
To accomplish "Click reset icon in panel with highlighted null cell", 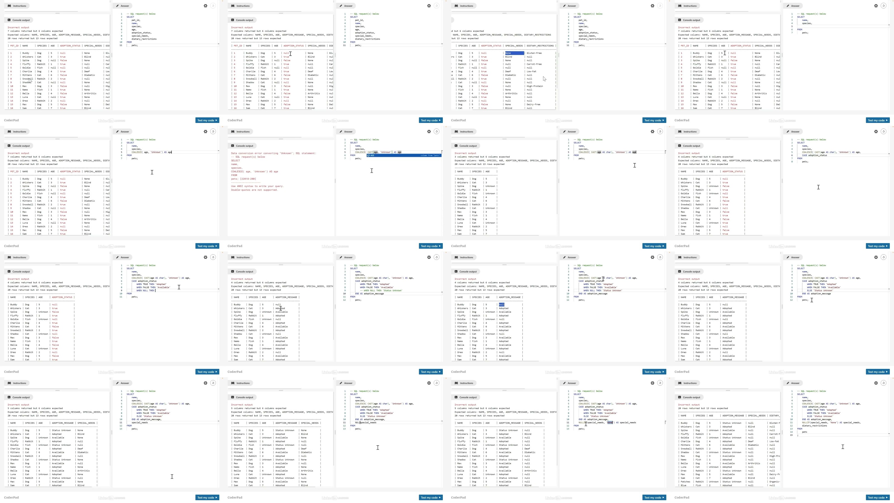I will coord(660,258).
